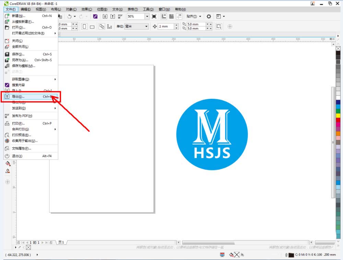This screenshot has width=343, height=260.
Task: Click the Export icon in toolbar
Action: 113,16
